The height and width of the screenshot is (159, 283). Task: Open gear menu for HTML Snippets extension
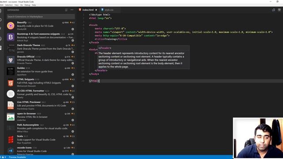tap(73, 86)
